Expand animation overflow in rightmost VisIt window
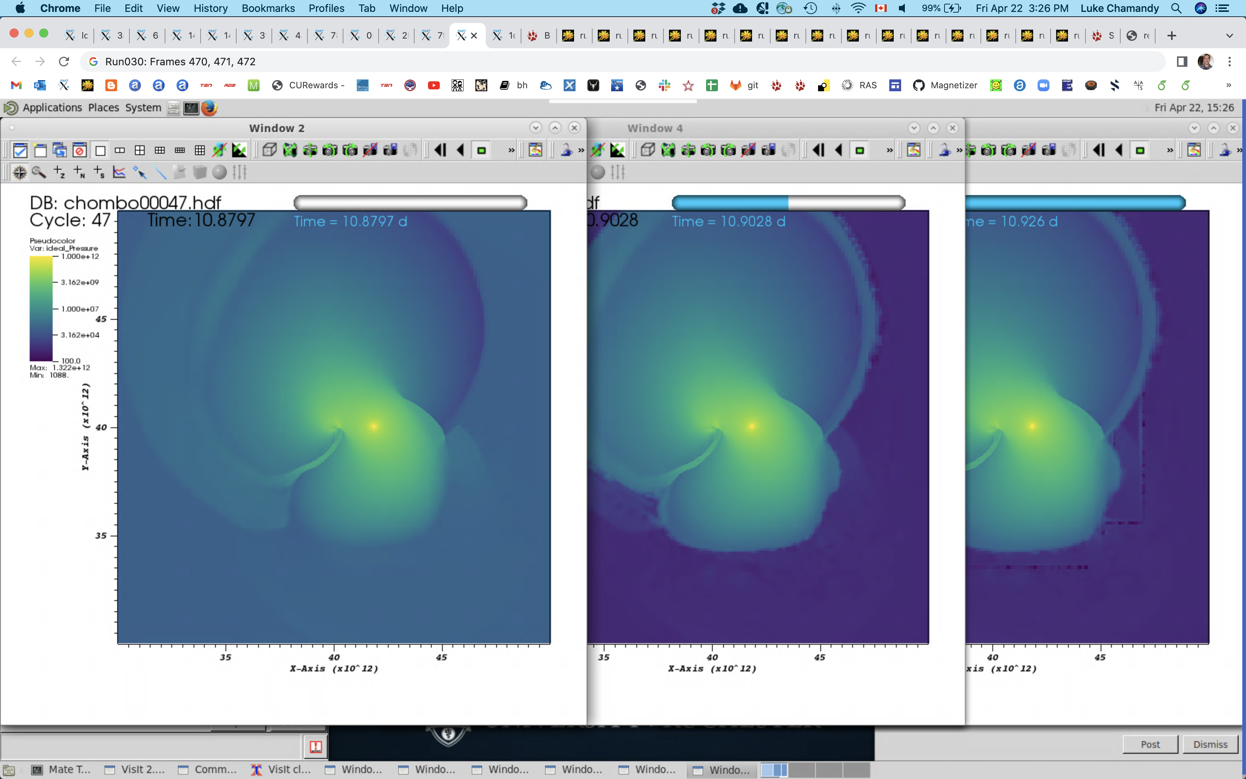 (x=1170, y=151)
